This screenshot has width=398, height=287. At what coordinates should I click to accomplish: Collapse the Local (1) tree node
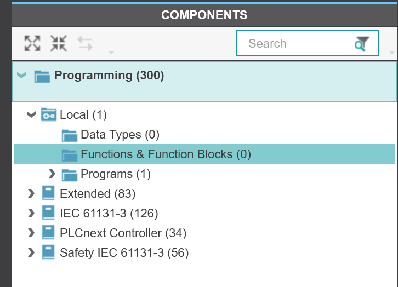(31, 114)
